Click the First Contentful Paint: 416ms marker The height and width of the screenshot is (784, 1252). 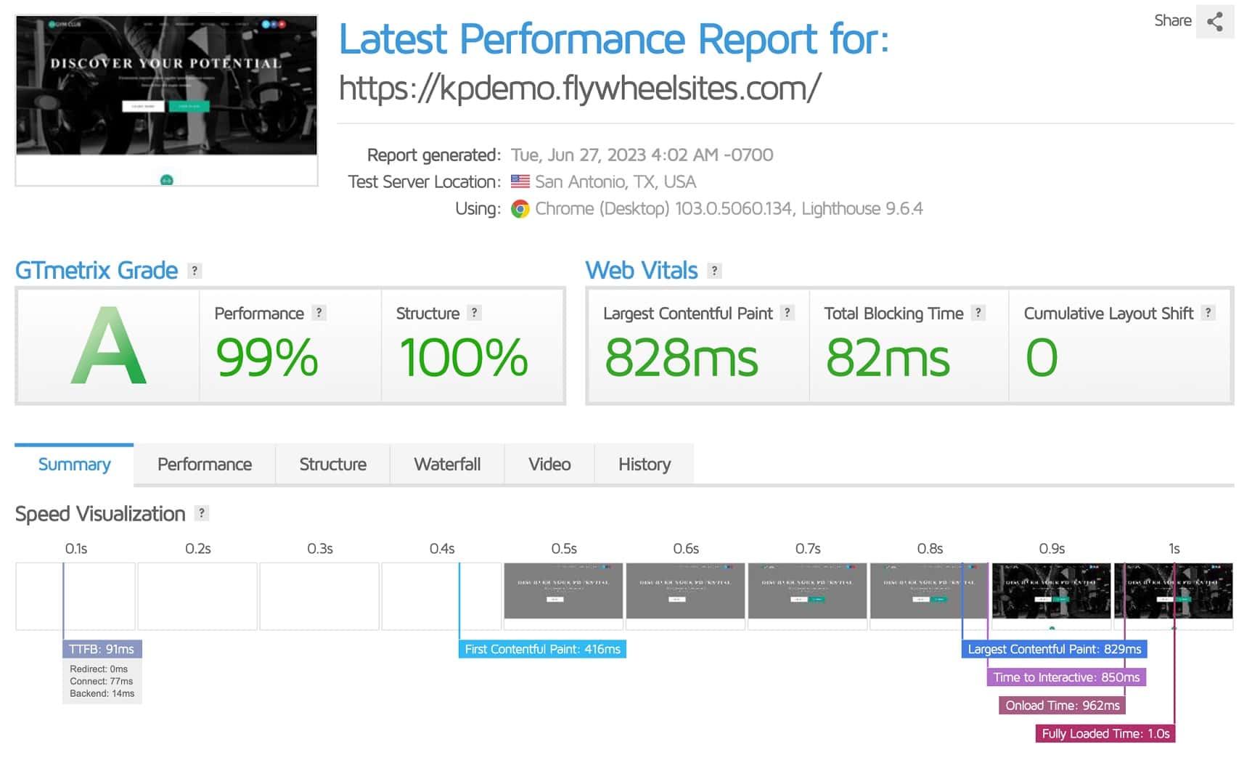542,649
